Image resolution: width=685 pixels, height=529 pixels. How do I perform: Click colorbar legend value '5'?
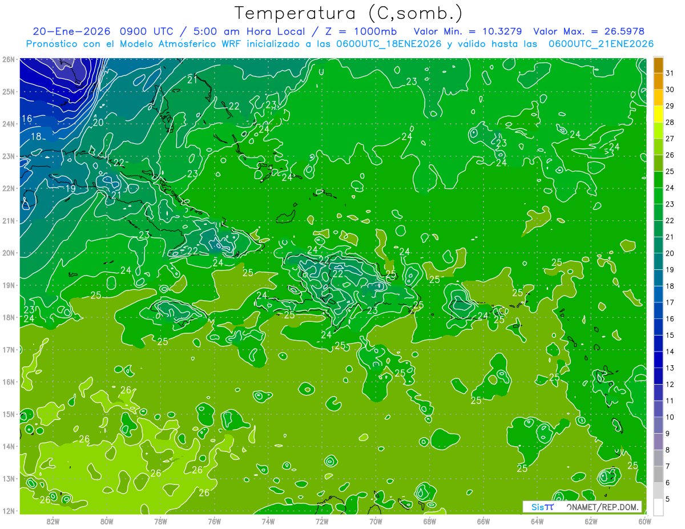(667, 499)
